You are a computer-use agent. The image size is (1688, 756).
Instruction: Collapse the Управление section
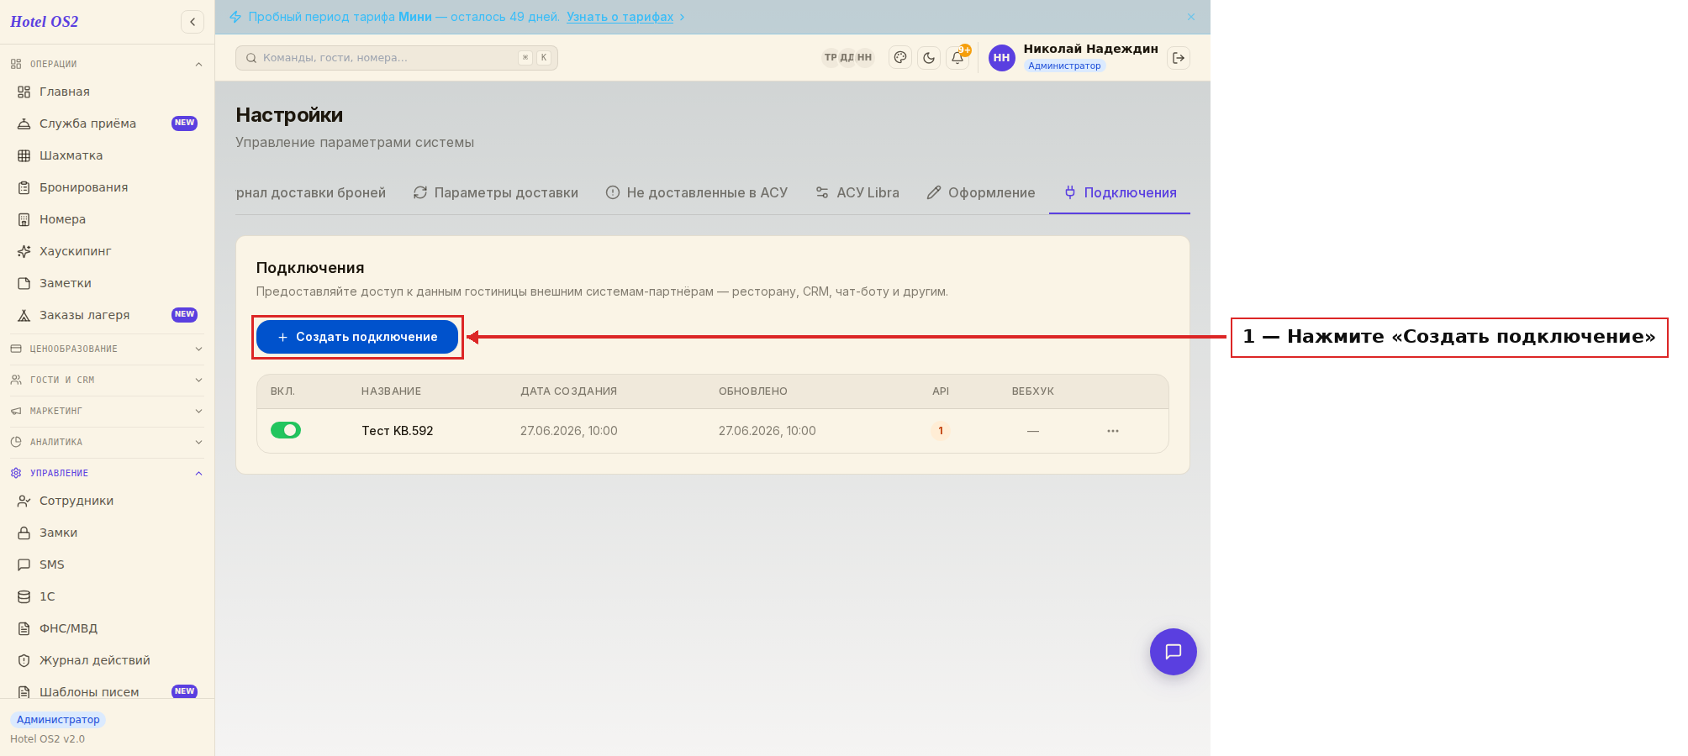[x=107, y=473]
